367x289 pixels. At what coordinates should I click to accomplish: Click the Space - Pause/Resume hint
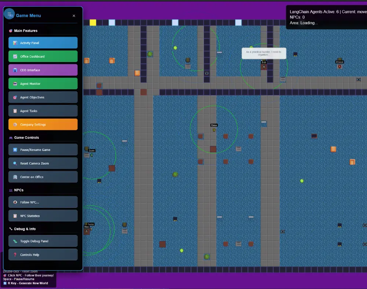[x=18, y=279]
